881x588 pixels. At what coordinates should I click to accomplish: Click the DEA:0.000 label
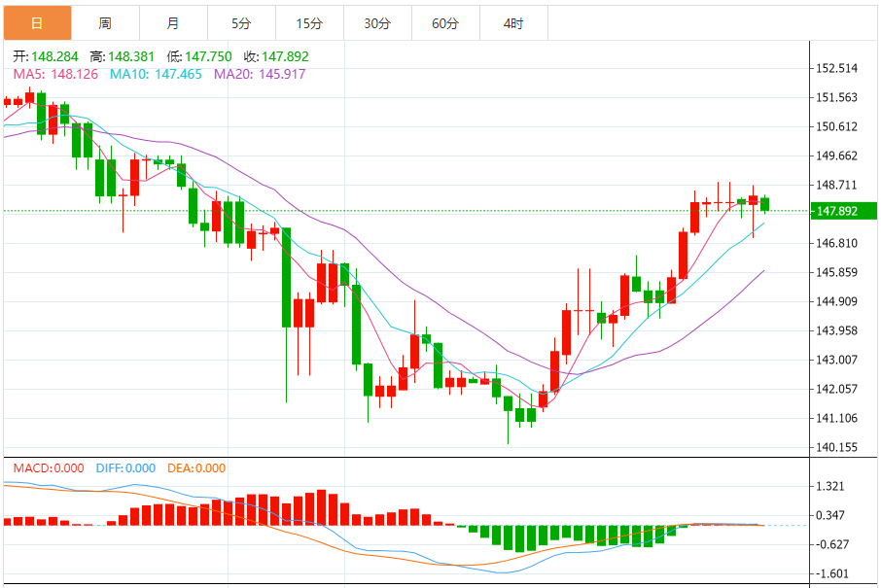(x=196, y=468)
